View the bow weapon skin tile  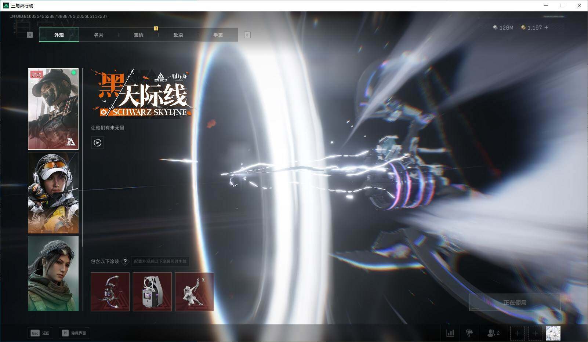coord(110,292)
